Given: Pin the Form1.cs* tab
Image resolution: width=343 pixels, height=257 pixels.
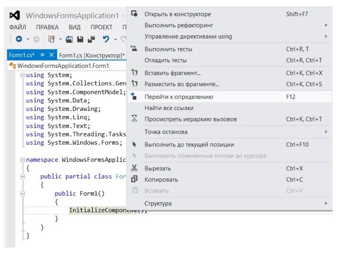Looking at the screenshot, I should coord(42,55).
